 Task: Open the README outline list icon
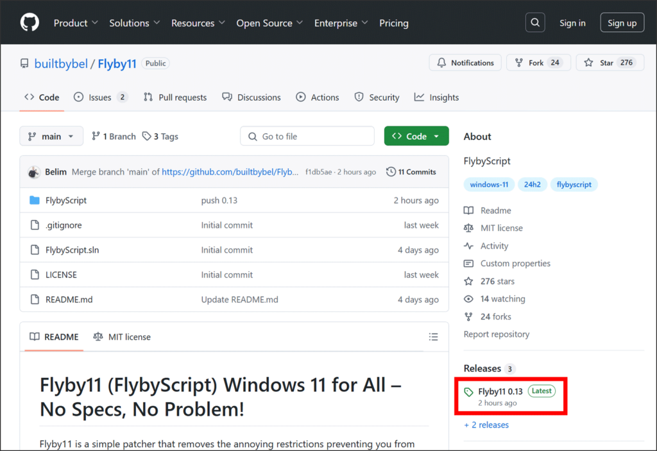pos(433,337)
